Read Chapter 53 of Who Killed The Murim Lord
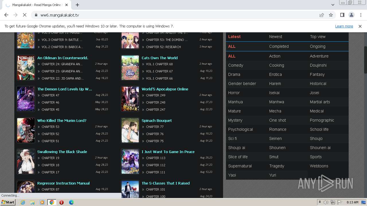Image resolution: width=367 pixels, height=206 pixels. point(50,127)
